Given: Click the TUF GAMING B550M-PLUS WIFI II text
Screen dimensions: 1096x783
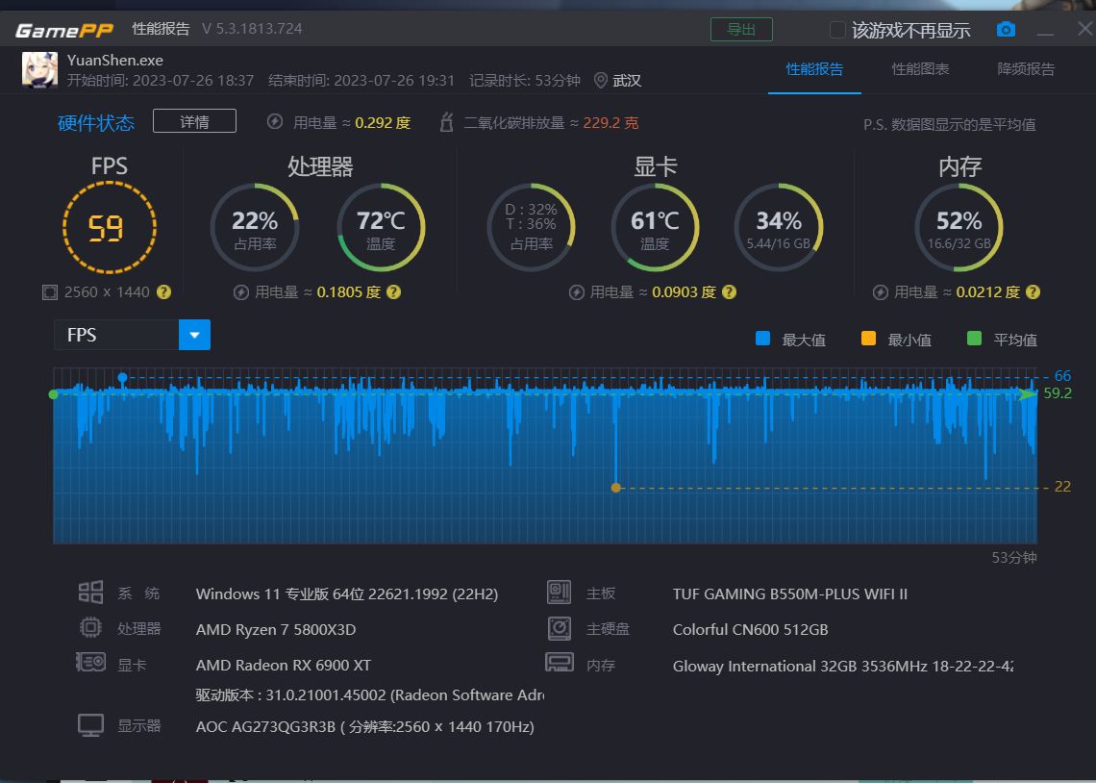Looking at the screenshot, I should pos(790,594).
